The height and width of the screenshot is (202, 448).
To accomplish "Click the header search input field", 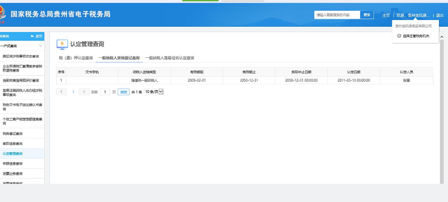I will click(x=337, y=15).
